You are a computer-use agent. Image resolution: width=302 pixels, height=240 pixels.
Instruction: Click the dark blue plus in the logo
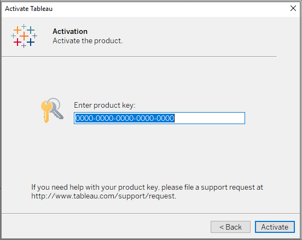click(x=31, y=42)
